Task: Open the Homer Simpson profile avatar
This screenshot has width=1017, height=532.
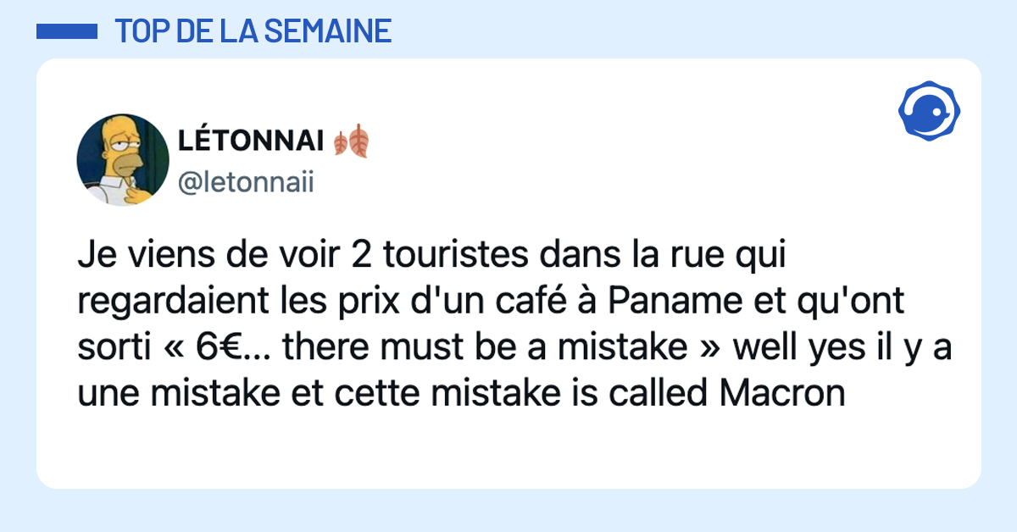Action: 123,160
